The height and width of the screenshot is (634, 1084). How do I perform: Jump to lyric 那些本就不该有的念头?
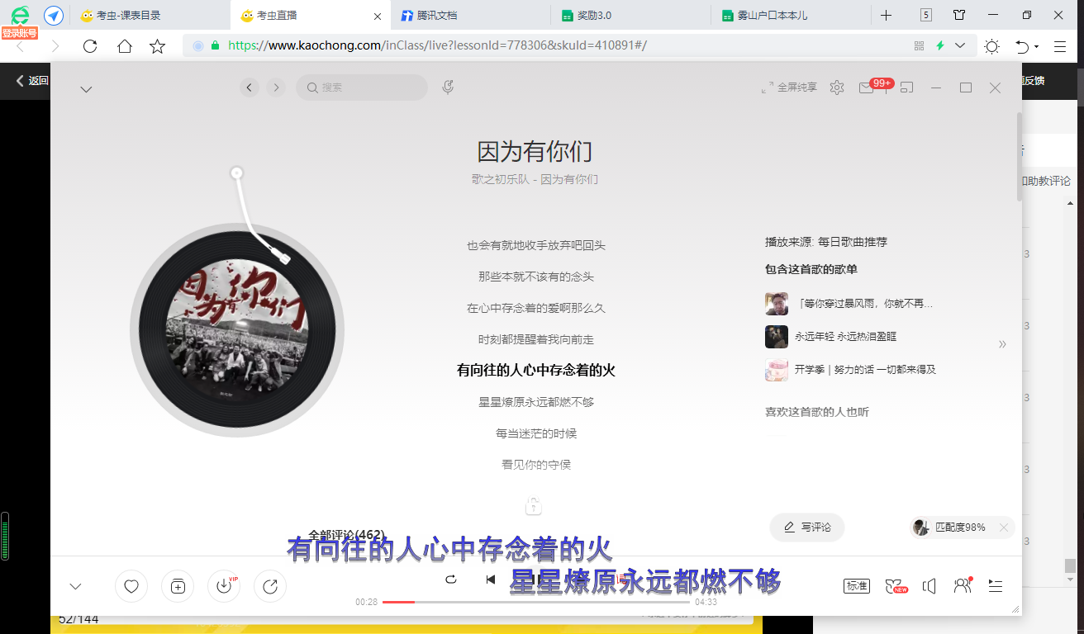pos(536,277)
